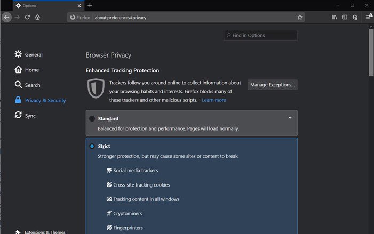Screen dimensions: 374x234
Task: Open the hamburger application menu
Action: pyautogui.click(x=369, y=17)
